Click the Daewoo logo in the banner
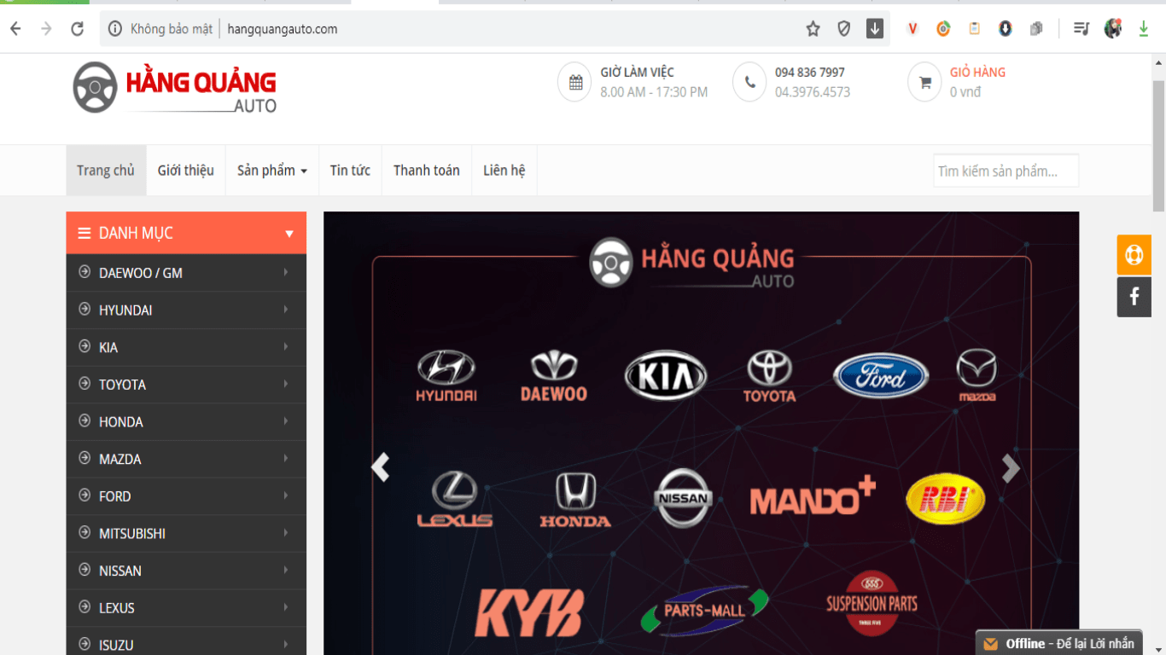 [x=554, y=376]
